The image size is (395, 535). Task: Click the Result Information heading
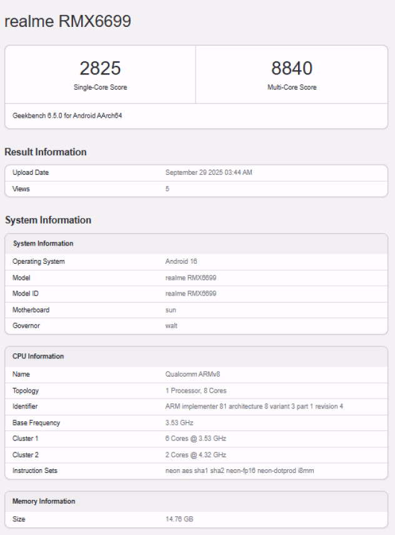pyautogui.click(x=46, y=152)
